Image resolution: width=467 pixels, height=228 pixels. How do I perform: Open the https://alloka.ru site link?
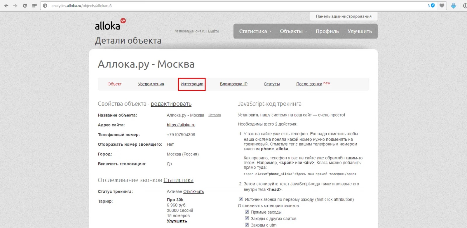181,125
